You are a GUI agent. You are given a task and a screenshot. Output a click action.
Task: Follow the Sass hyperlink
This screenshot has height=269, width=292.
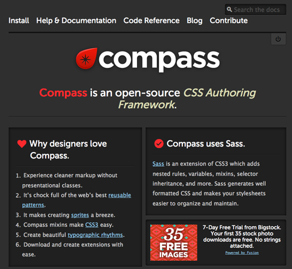click(x=158, y=163)
